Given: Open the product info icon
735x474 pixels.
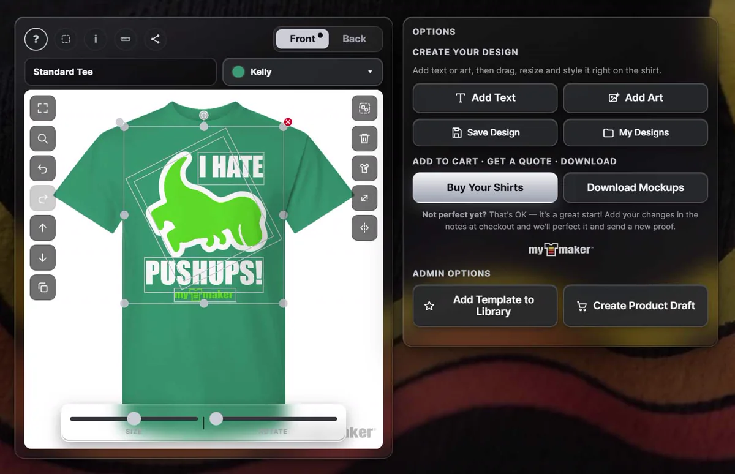Looking at the screenshot, I should coord(96,39).
